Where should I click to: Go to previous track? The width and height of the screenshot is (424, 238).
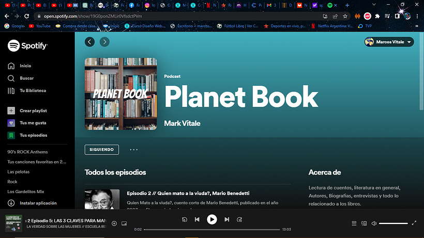coord(197,219)
